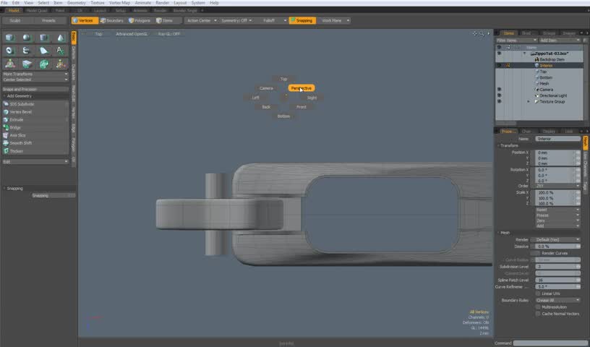The width and height of the screenshot is (590, 347).
Task: Click the Command input field
Action: (550, 343)
